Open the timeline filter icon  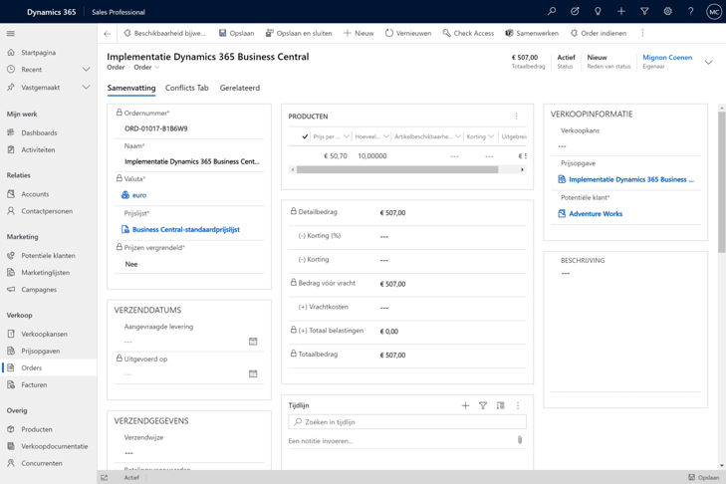coord(483,405)
